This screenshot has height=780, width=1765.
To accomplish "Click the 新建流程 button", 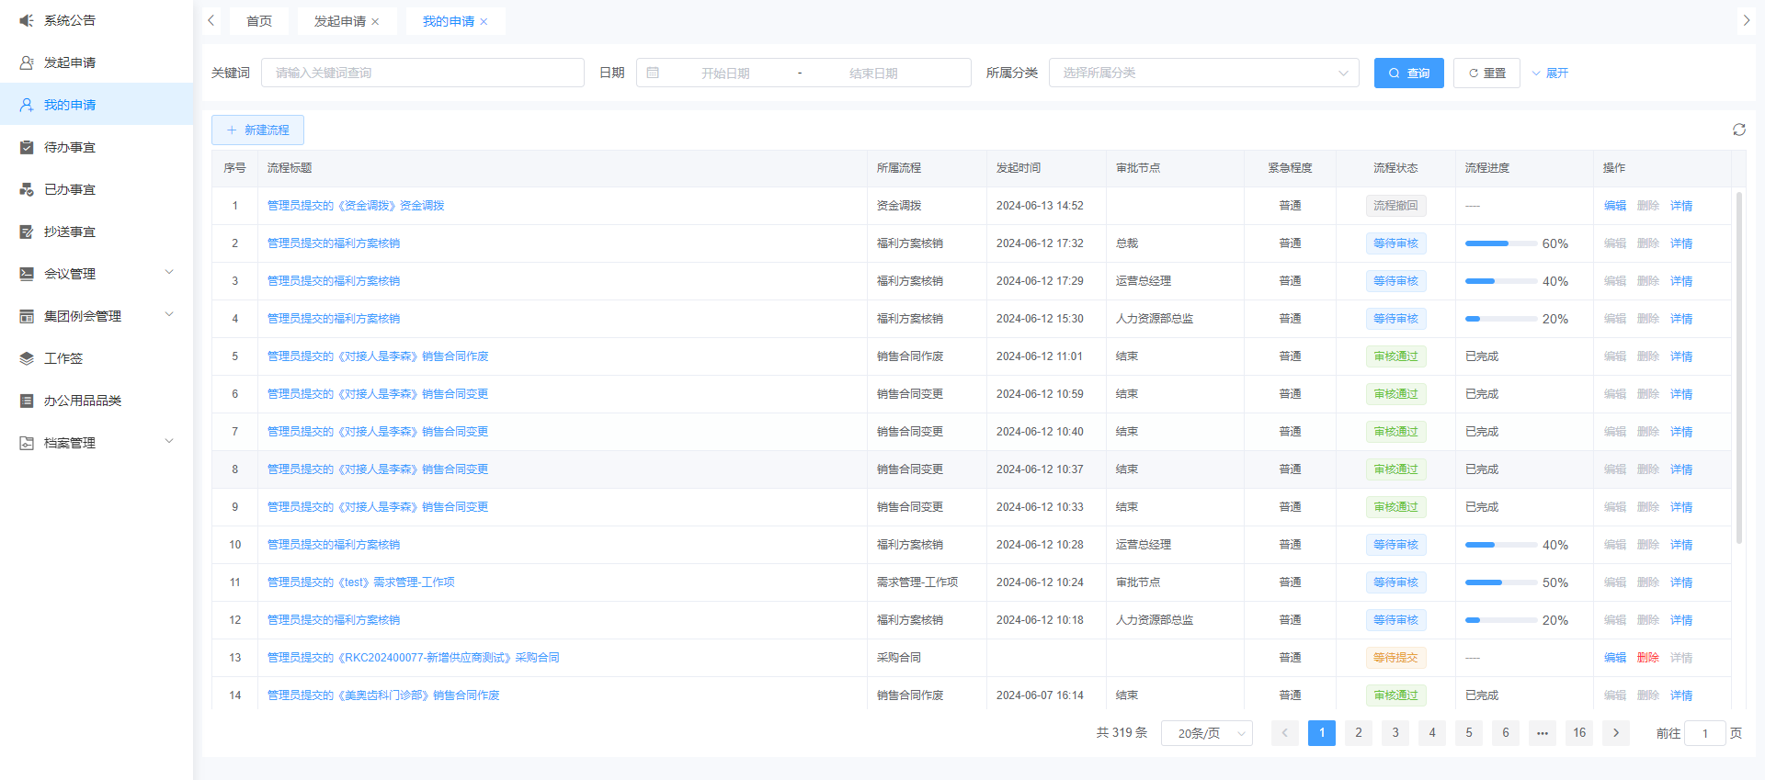I will click(257, 130).
